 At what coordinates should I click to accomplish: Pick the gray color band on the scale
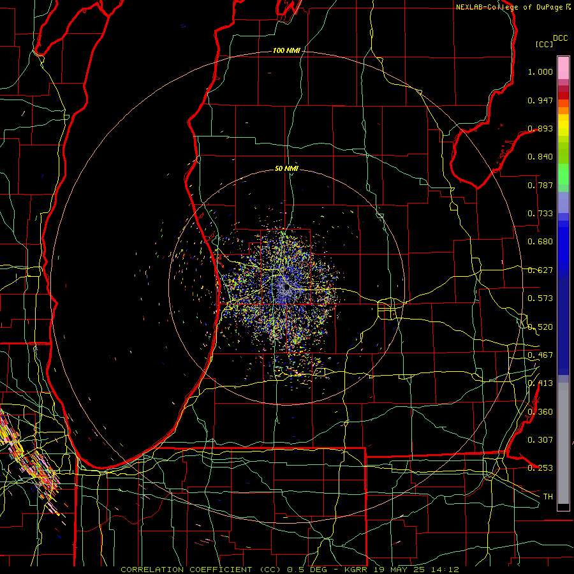point(563,443)
